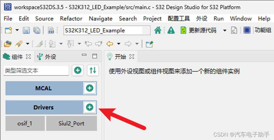The height and width of the screenshot is (140, 274).
Task: Click the 类型筛选文本 filter input field
Action: pos(36,71)
